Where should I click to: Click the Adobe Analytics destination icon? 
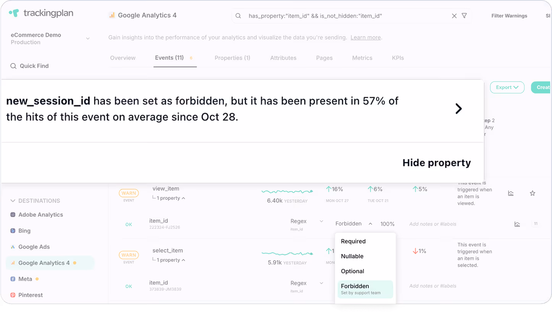pos(13,215)
